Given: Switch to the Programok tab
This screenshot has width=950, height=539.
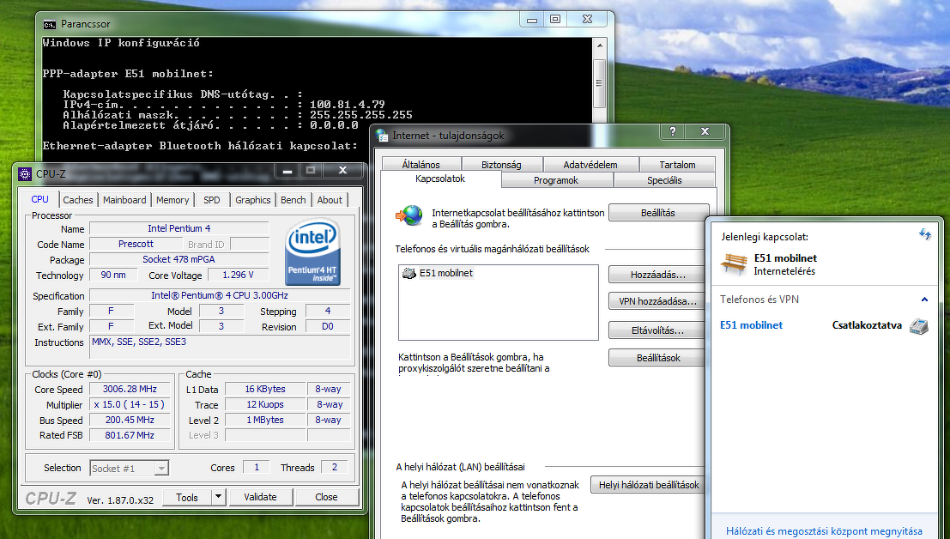Looking at the screenshot, I should pos(556,180).
